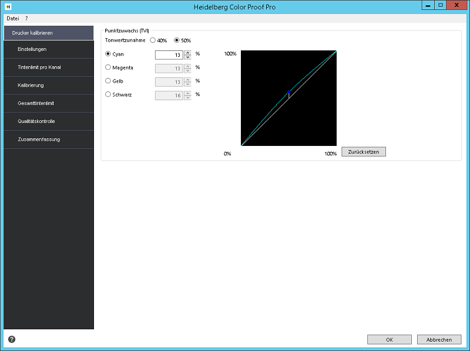
Task: Open the ? help menu
Action: pos(26,19)
